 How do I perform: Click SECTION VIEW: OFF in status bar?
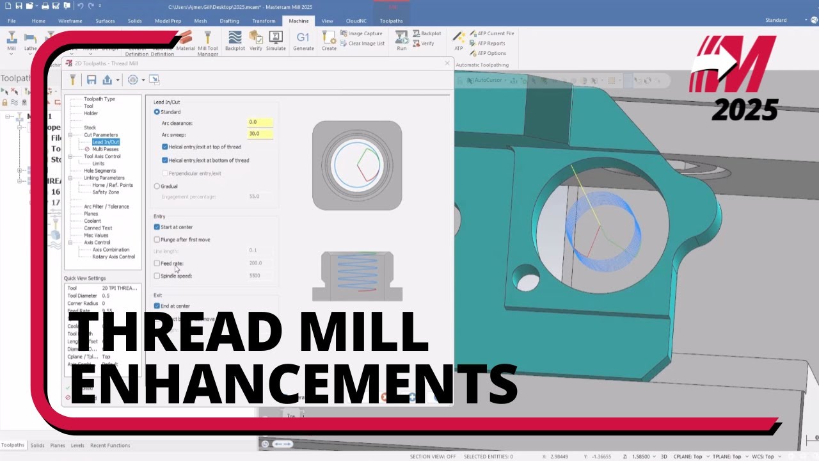[x=433, y=457]
